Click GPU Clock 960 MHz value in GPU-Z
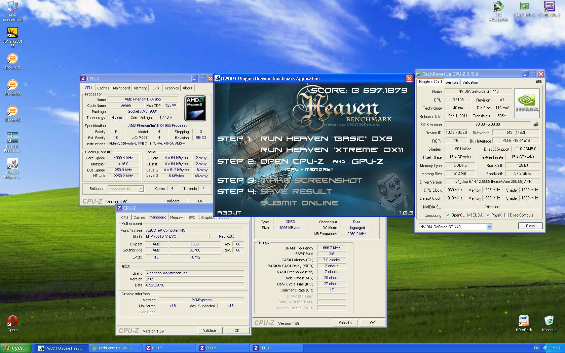 pyautogui.click(x=455, y=190)
